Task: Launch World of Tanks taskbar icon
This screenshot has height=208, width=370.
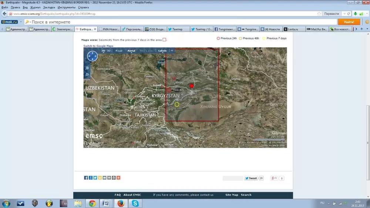Action: tap(35, 203)
